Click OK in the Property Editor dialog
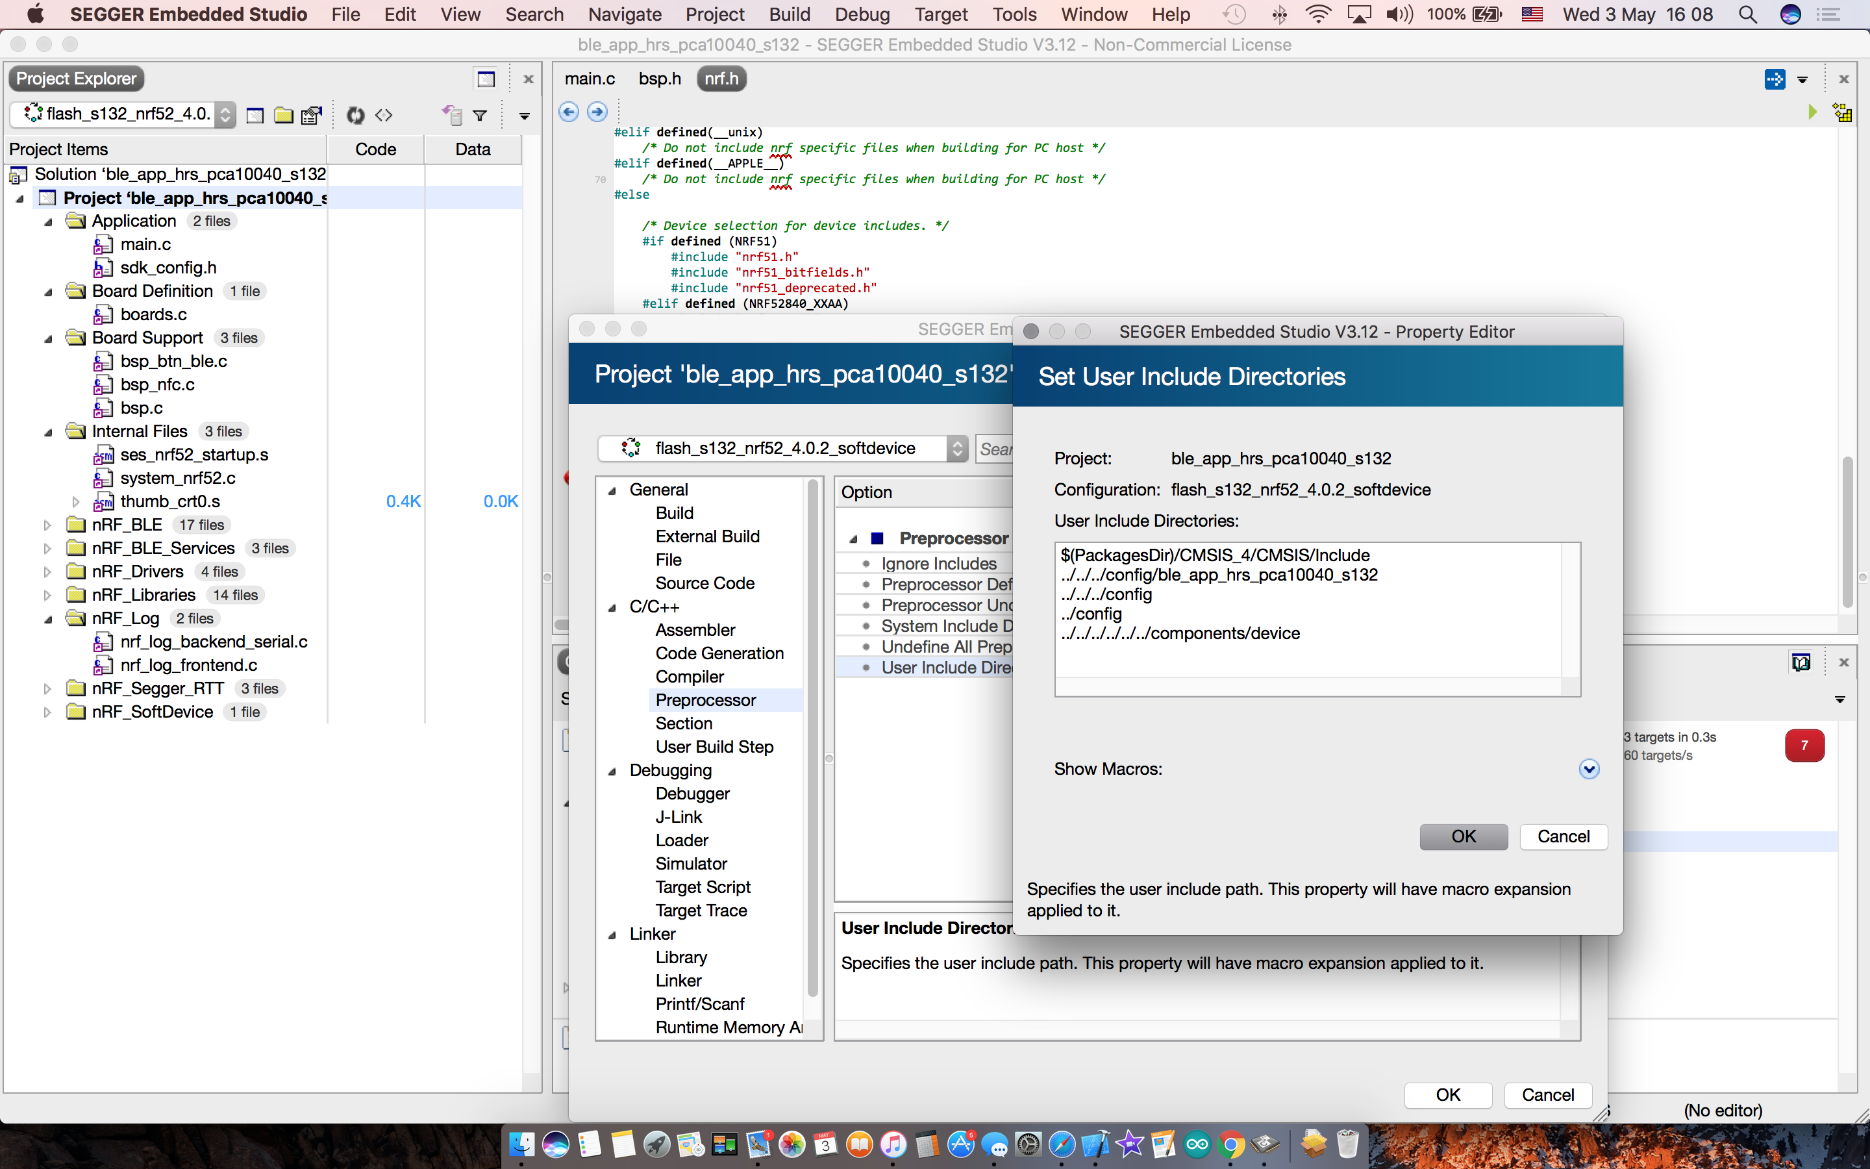The image size is (1870, 1169). 1463,836
